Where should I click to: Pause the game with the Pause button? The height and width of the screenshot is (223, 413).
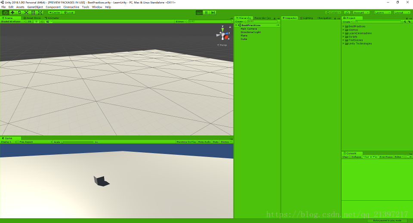[206, 12]
